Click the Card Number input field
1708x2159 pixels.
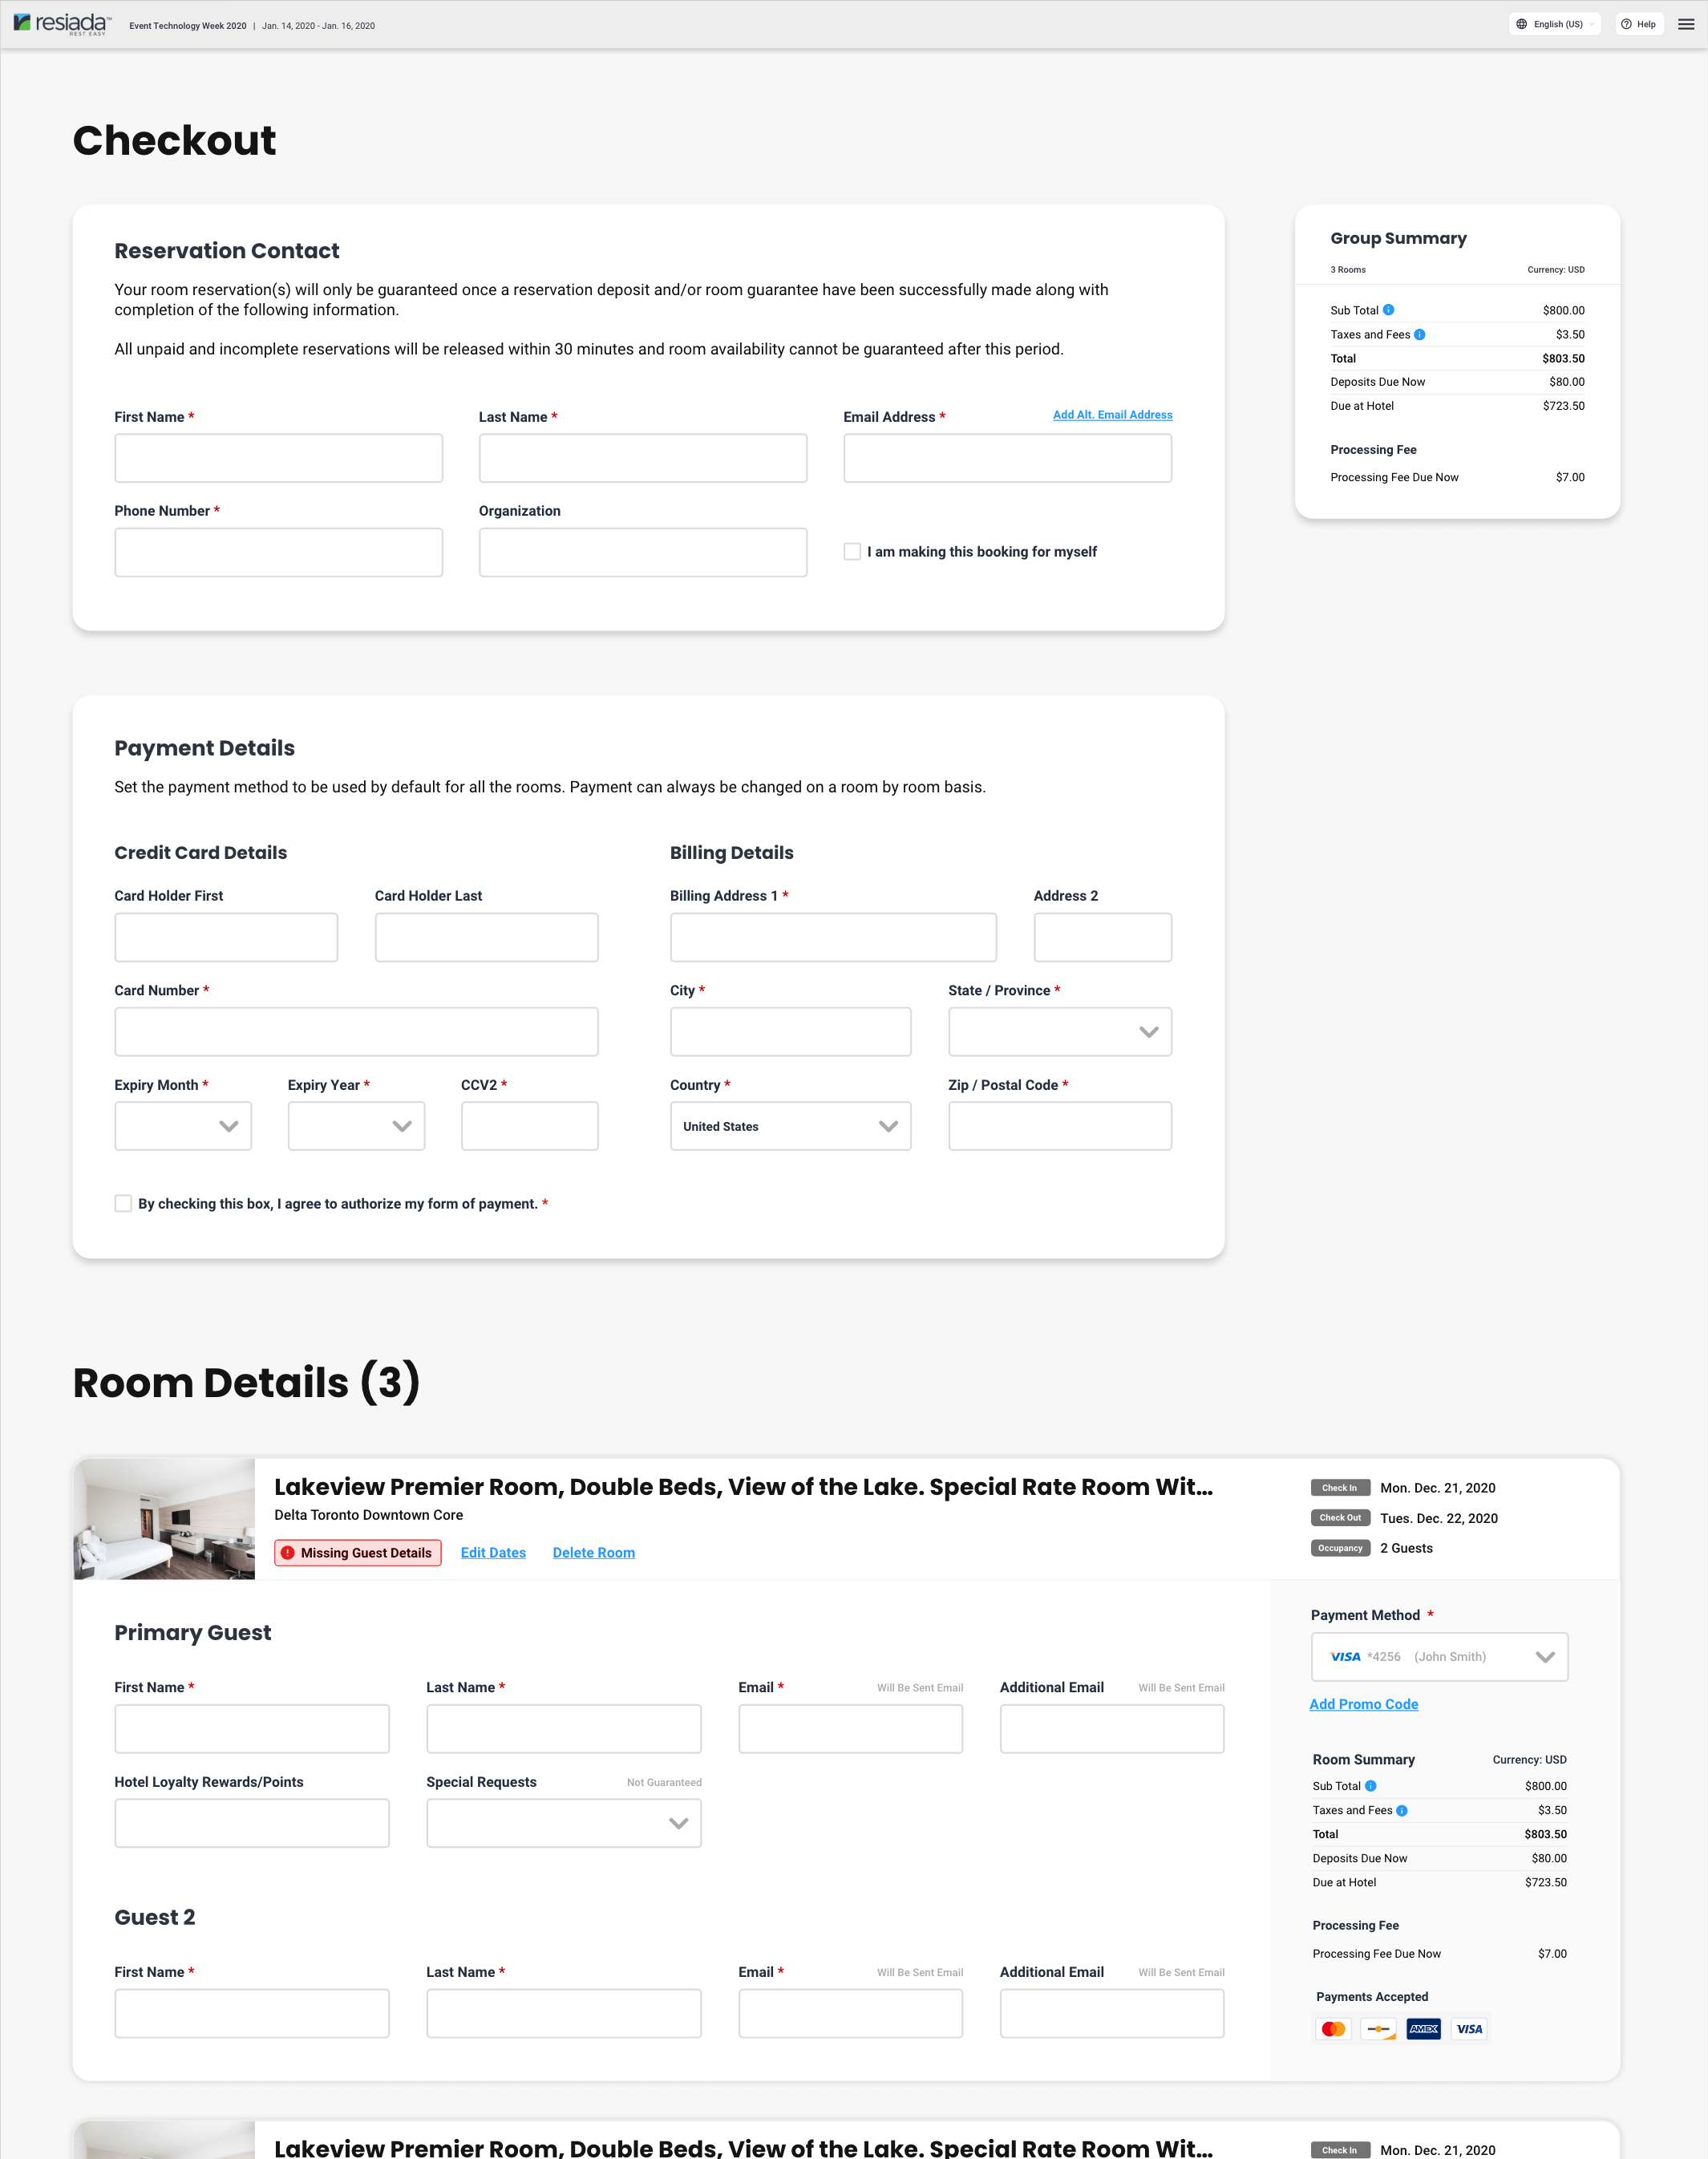pos(356,1031)
